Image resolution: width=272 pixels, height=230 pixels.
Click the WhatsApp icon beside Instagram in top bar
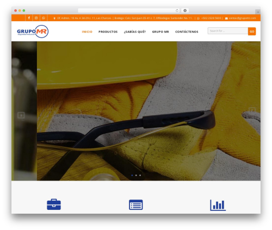[44, 18]
